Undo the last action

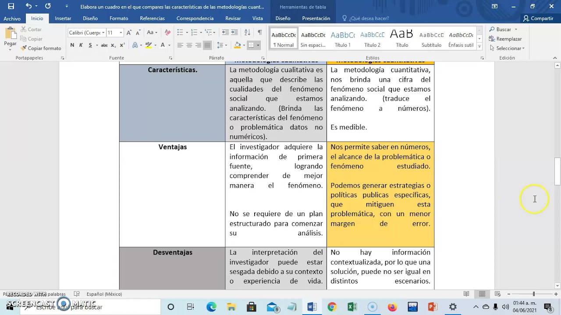click(28, 6)
